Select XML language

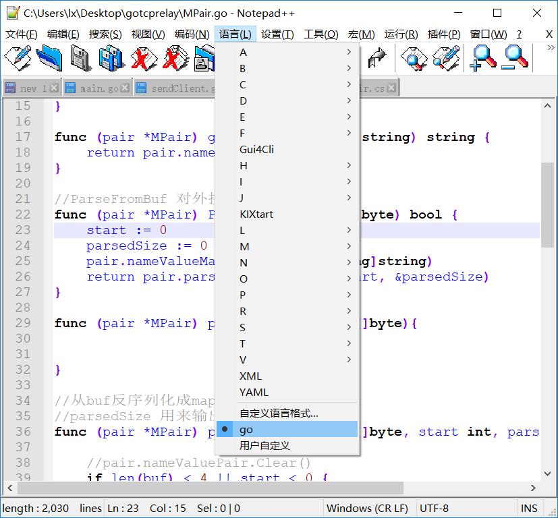287,376
